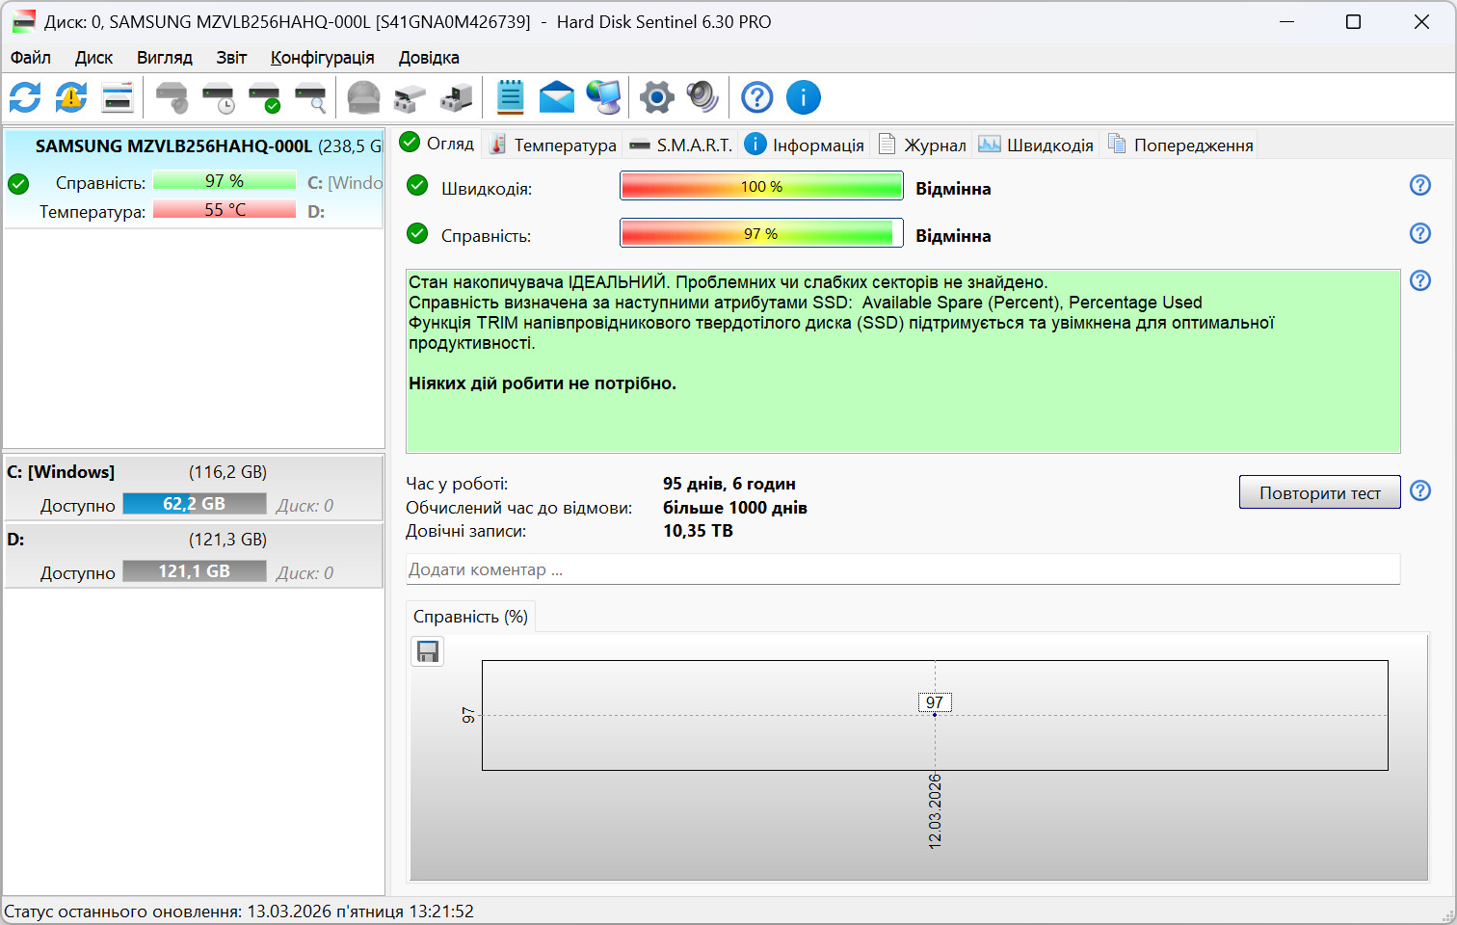Select the Справність (%) chart tab
Screen dimensions: 1457x925
click(470, 617)
